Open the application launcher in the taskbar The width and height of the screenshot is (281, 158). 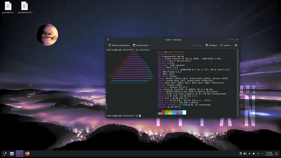(x=5, y=154)
